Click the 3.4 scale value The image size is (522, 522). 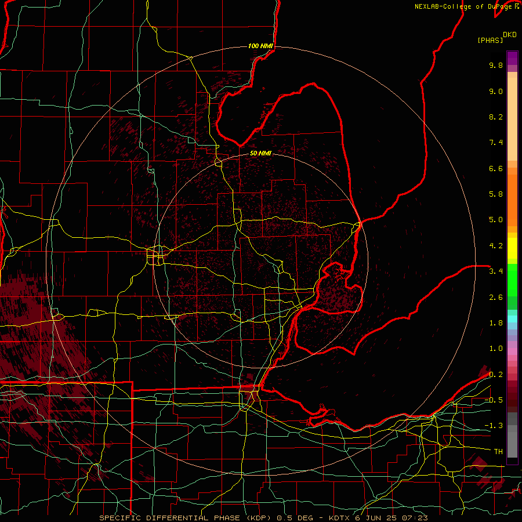(496, 271)
